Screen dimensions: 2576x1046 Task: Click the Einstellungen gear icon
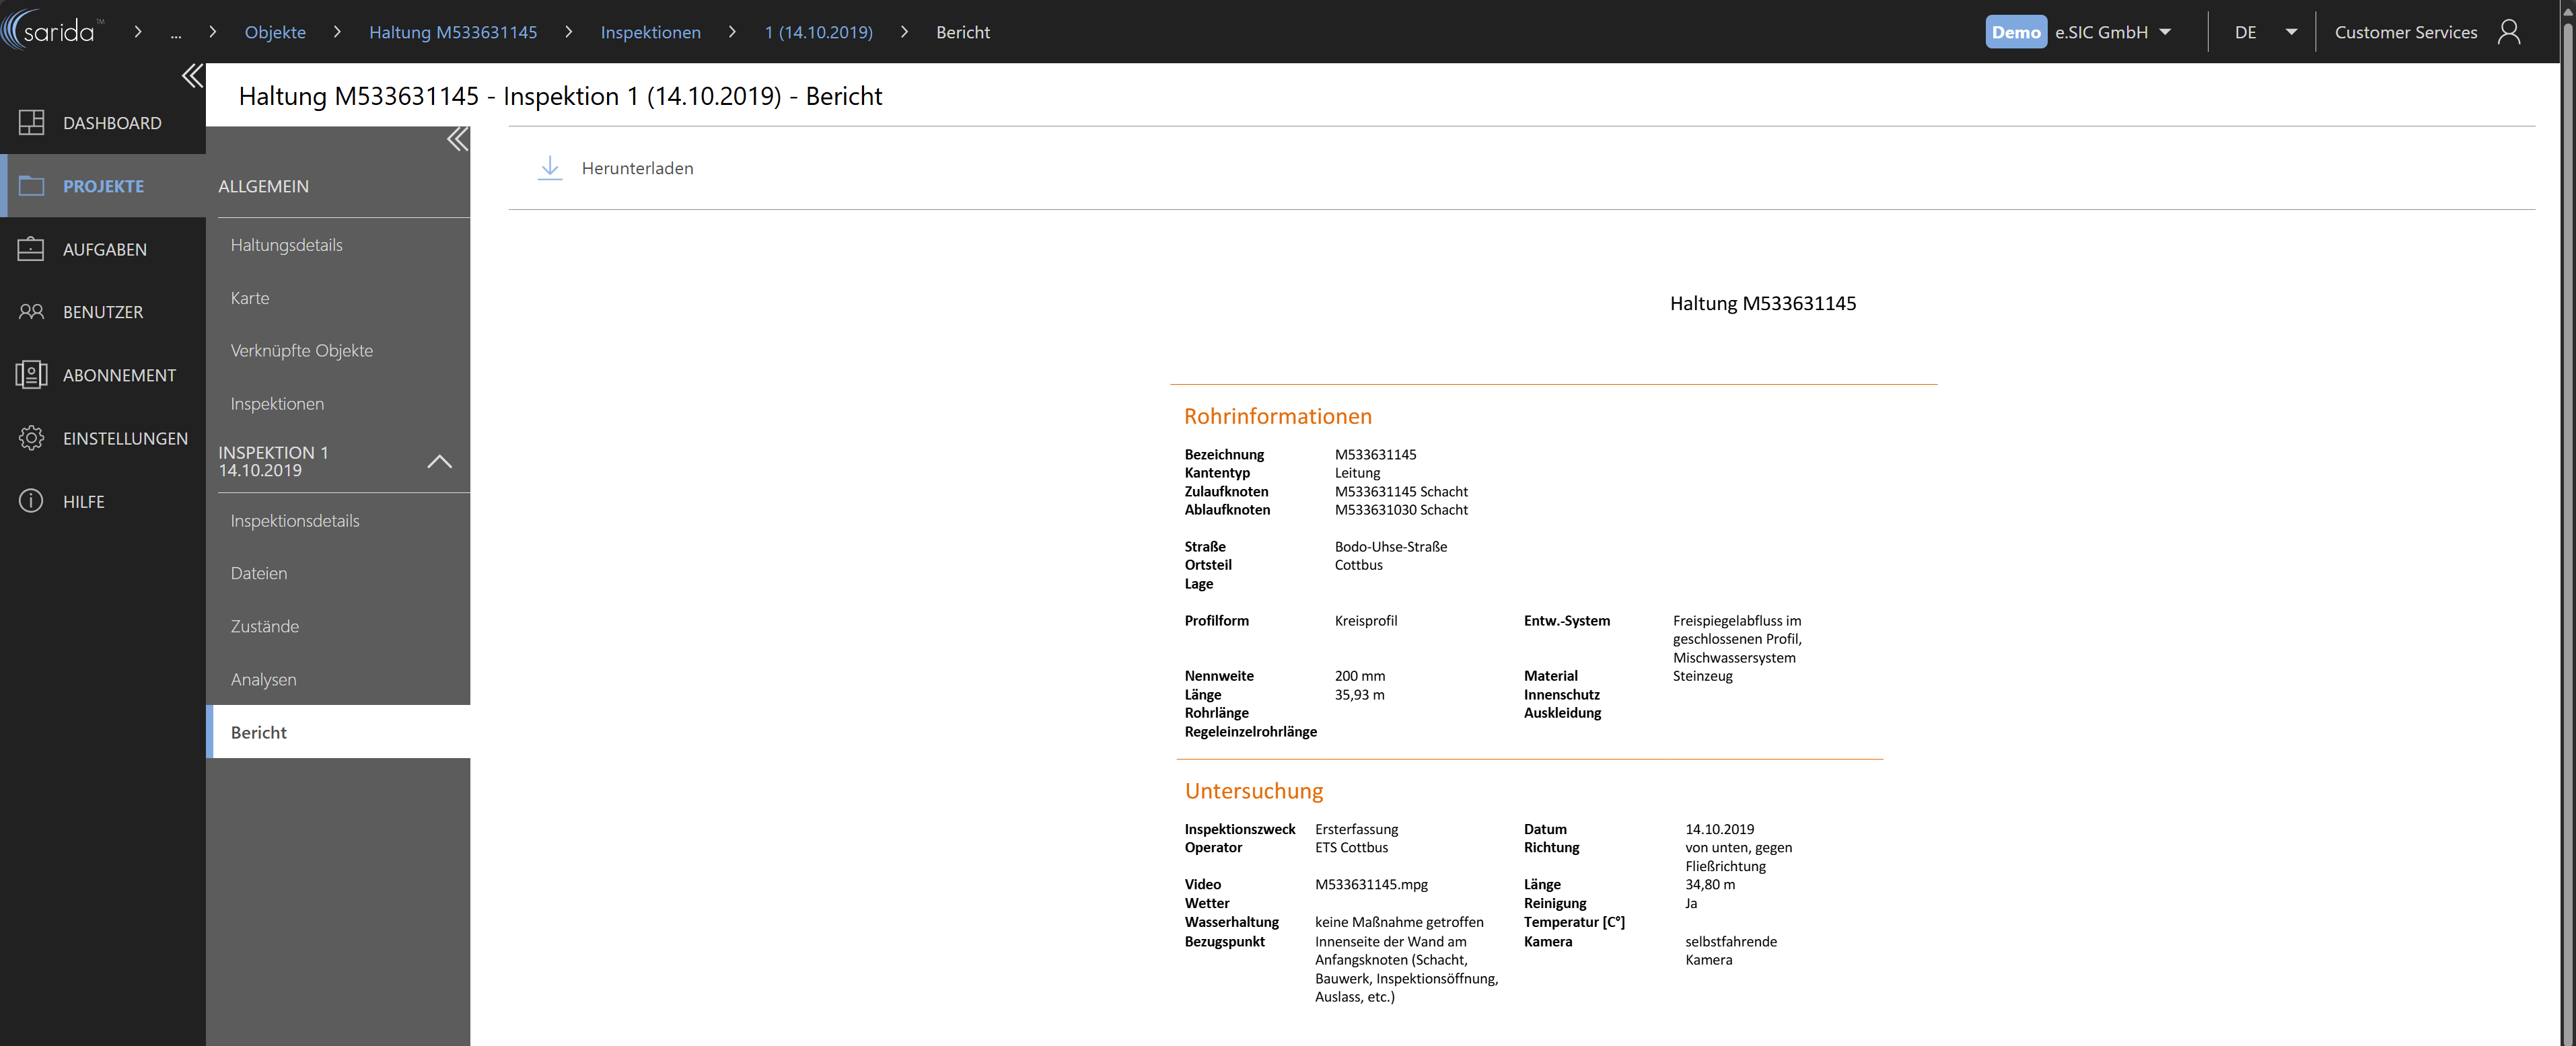[x=31, y=437]
